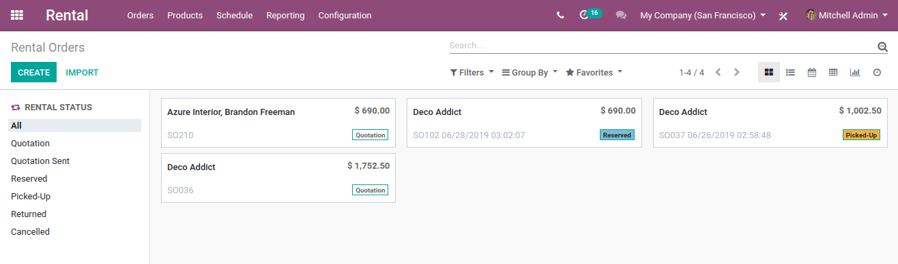
Task: Switch to pivot table view
Action: [x=833, y=72]
